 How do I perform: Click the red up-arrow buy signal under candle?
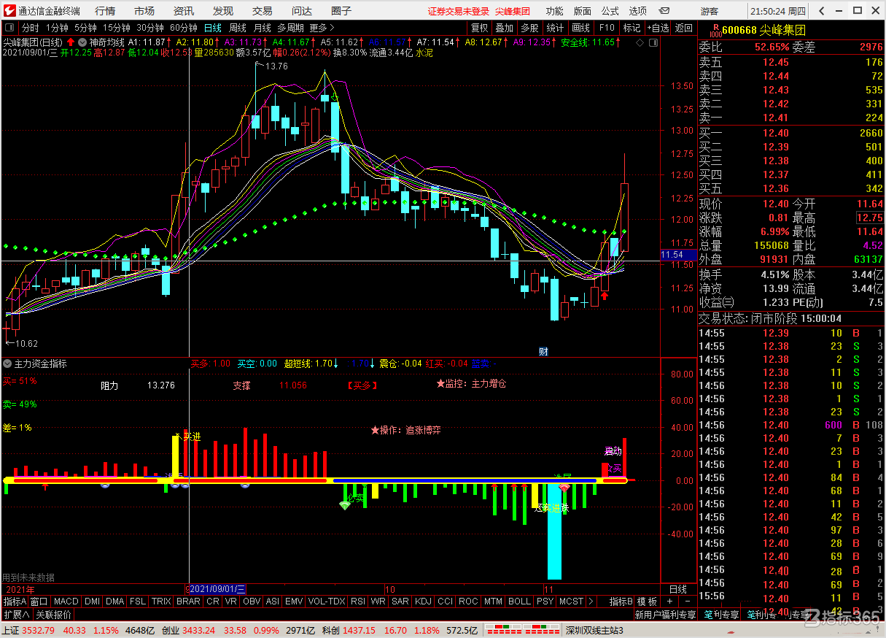605,296
